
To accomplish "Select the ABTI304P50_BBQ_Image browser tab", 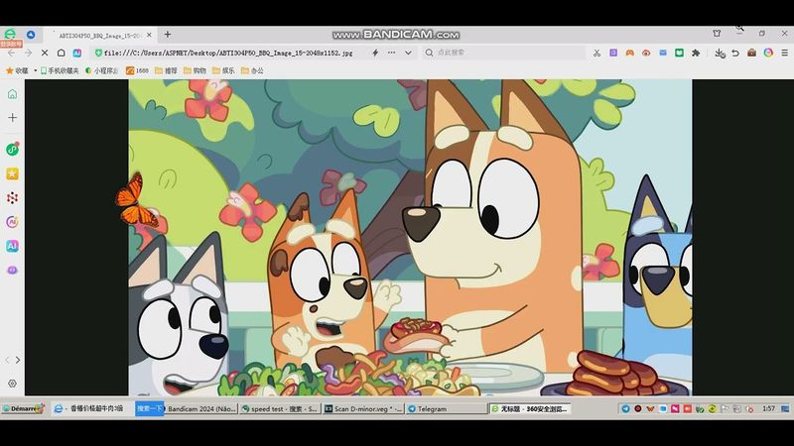I will coord(99,34).
